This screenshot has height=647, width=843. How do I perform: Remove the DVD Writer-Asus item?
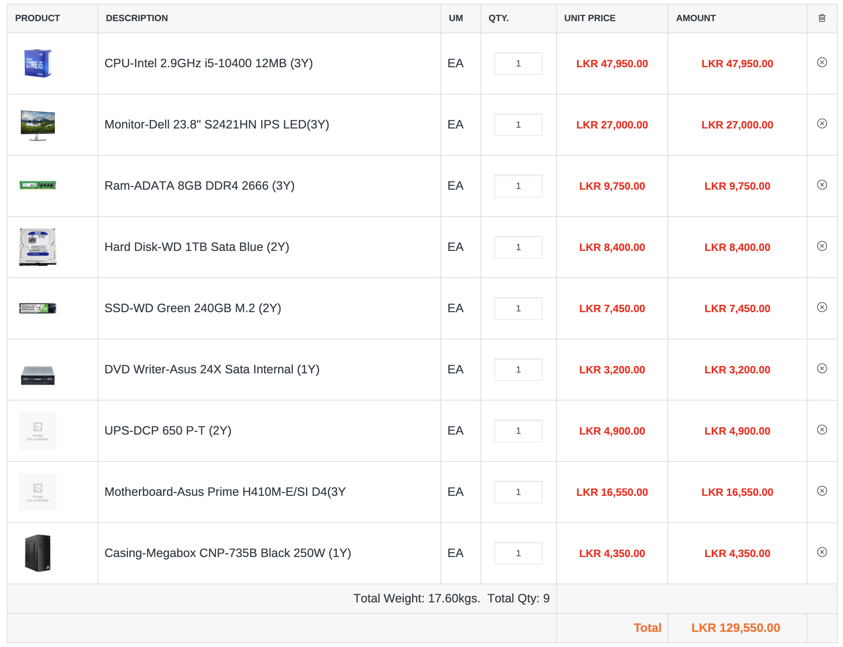pos(822,368)
